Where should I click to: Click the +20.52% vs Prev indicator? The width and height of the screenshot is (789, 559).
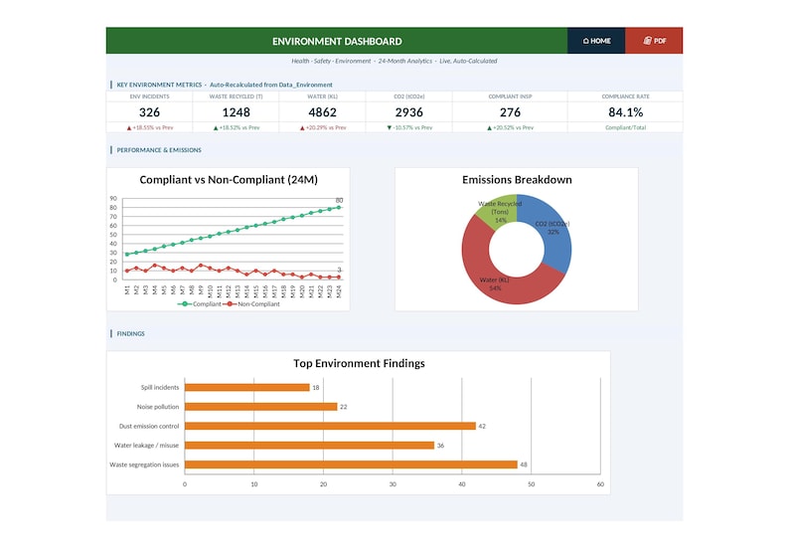click(x=510, y=128)
